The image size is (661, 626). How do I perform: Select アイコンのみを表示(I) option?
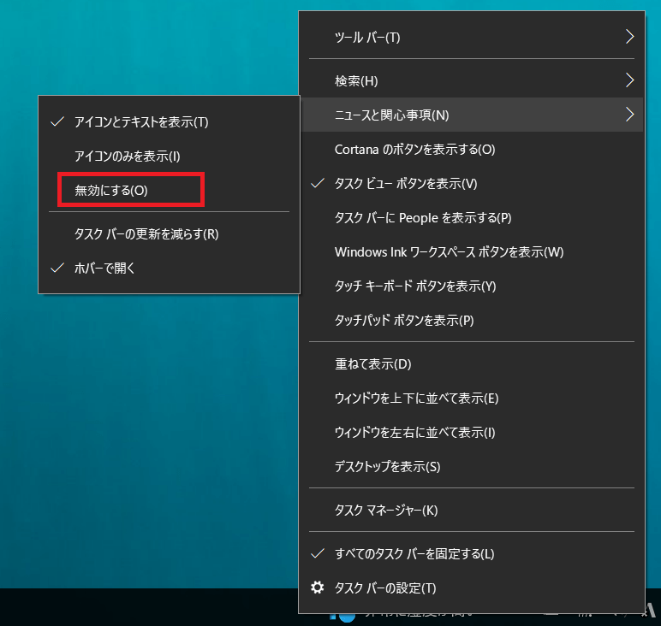pyautogui.click(x=169, y=156)
